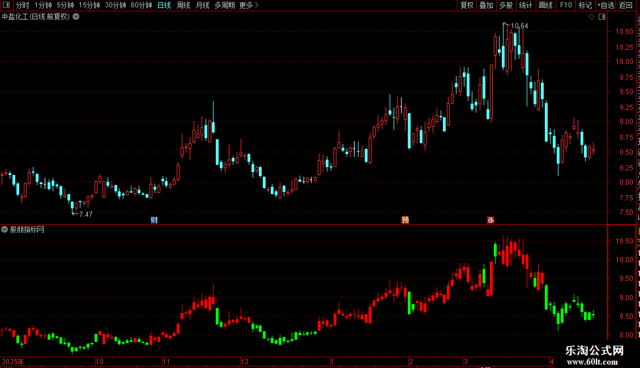This screenshot has width=640, height=368.
Task: Click 叠加 to overlay another stock
Action: coord(486,5)
